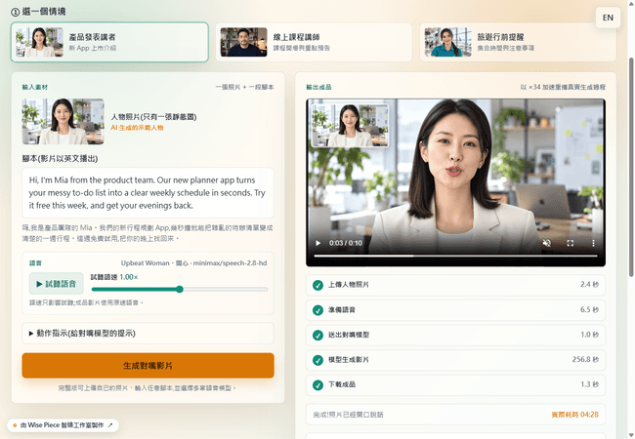This screenshot has height=439, width=635.
Task: Click the 1.3 秒 download time value
Action: [590, 384]
